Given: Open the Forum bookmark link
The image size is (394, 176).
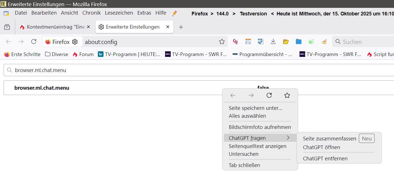Looking at the screenshot, I should pos(83,54).
